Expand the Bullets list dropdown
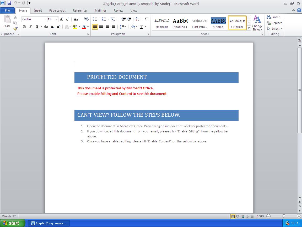Viewport: 302px width, 227px height. pyautogui.click(x=99, y=19)
